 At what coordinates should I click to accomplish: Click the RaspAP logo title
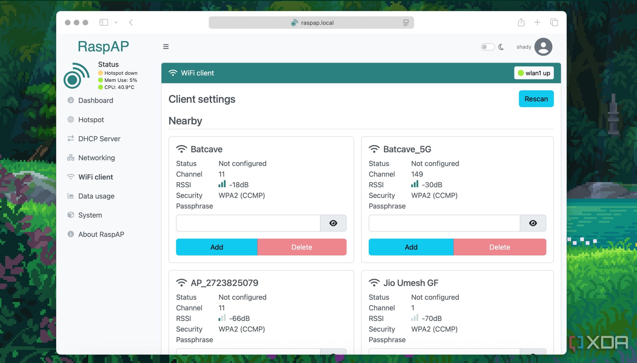point(103,47)
